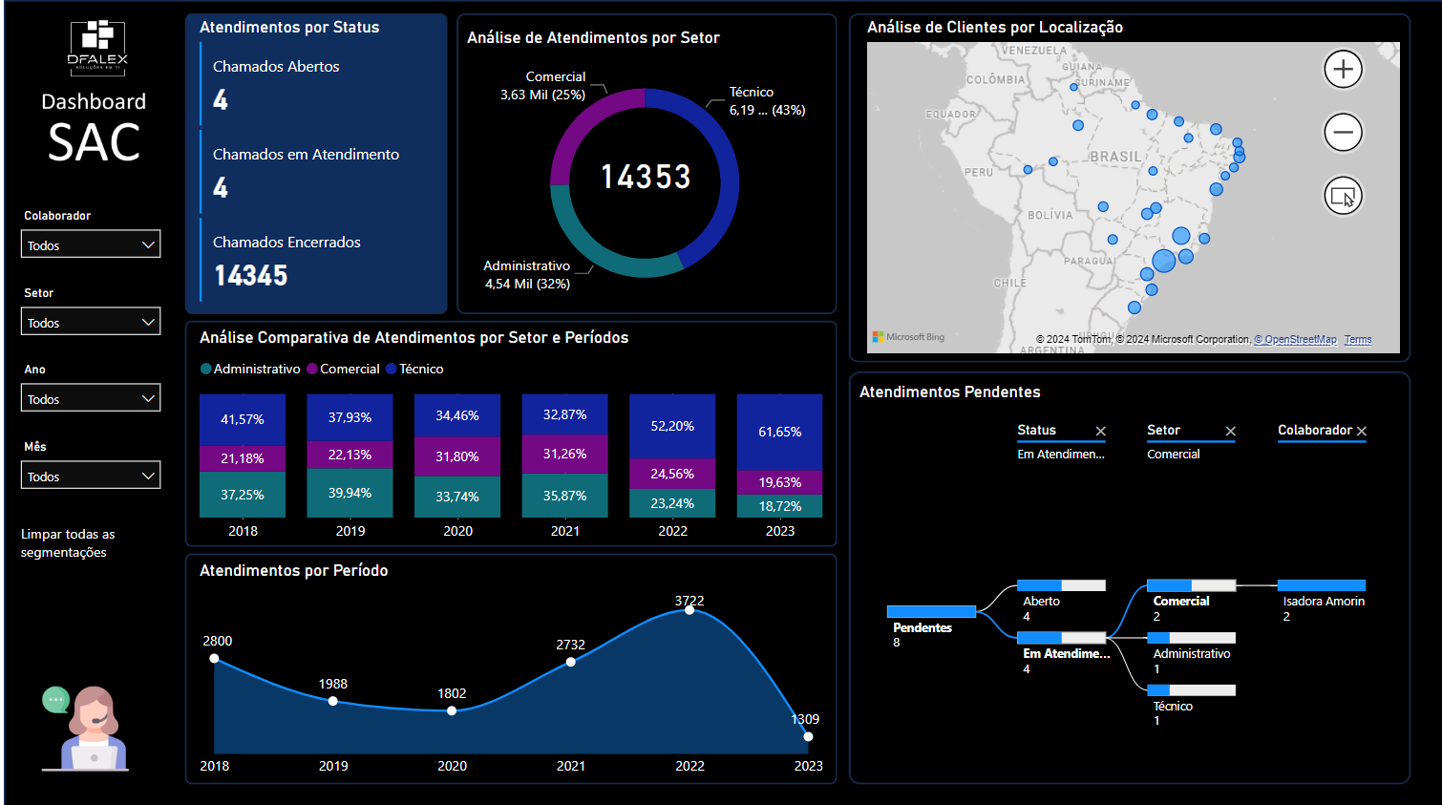The image size is (1442, 805).
Task: Click the support agent illustration
Action: click(86, 728)
